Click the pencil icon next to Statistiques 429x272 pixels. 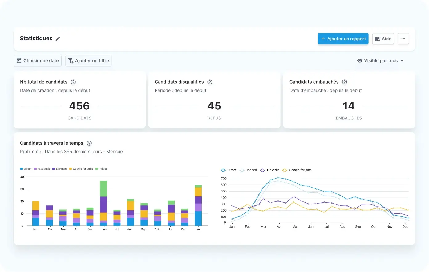click(x=58, y=39)
